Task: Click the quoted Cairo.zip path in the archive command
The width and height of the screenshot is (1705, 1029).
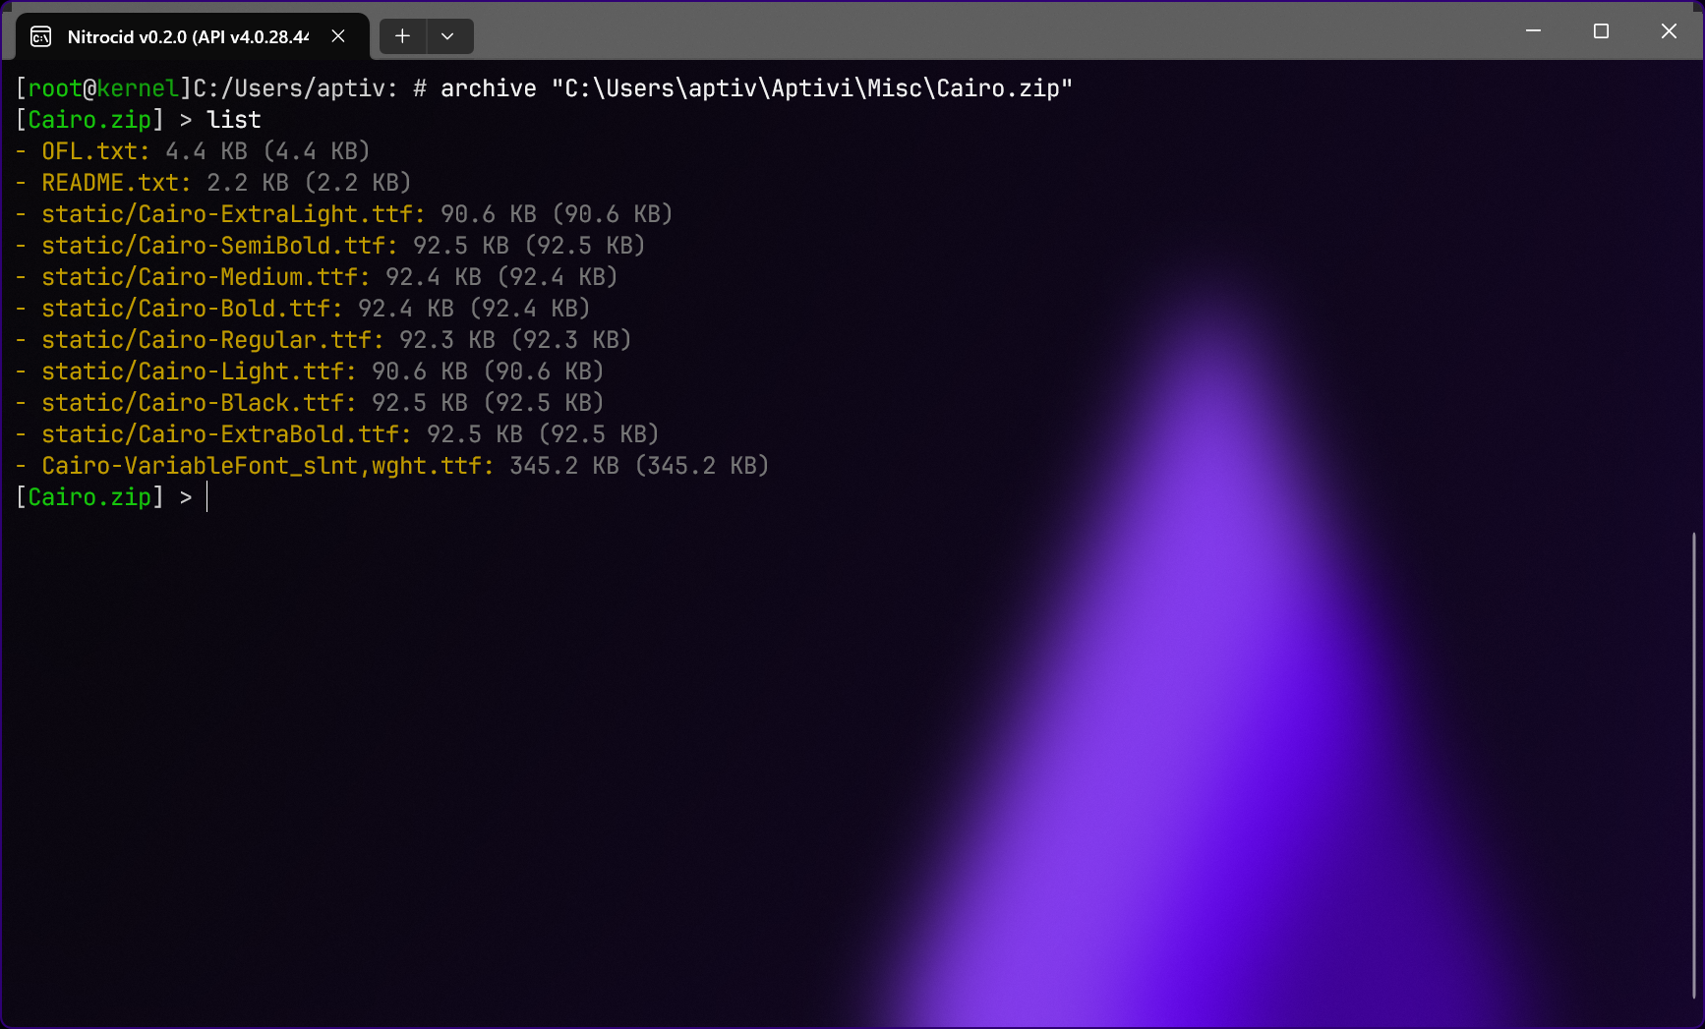Action: 811,88
